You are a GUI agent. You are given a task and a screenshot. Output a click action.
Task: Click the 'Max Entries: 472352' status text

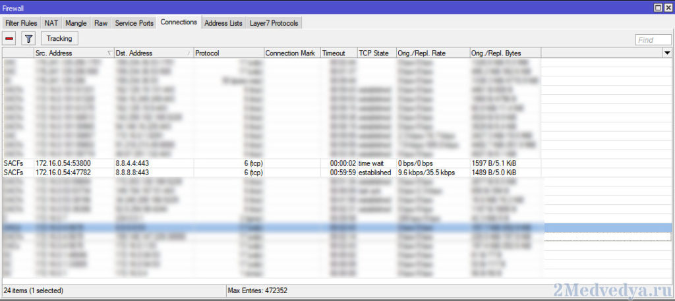(258, 290)
